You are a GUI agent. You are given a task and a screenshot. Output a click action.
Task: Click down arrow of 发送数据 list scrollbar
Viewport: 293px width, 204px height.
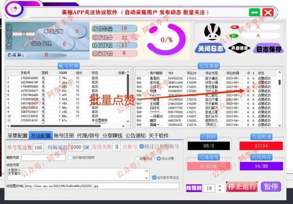(x=280, y=125)
